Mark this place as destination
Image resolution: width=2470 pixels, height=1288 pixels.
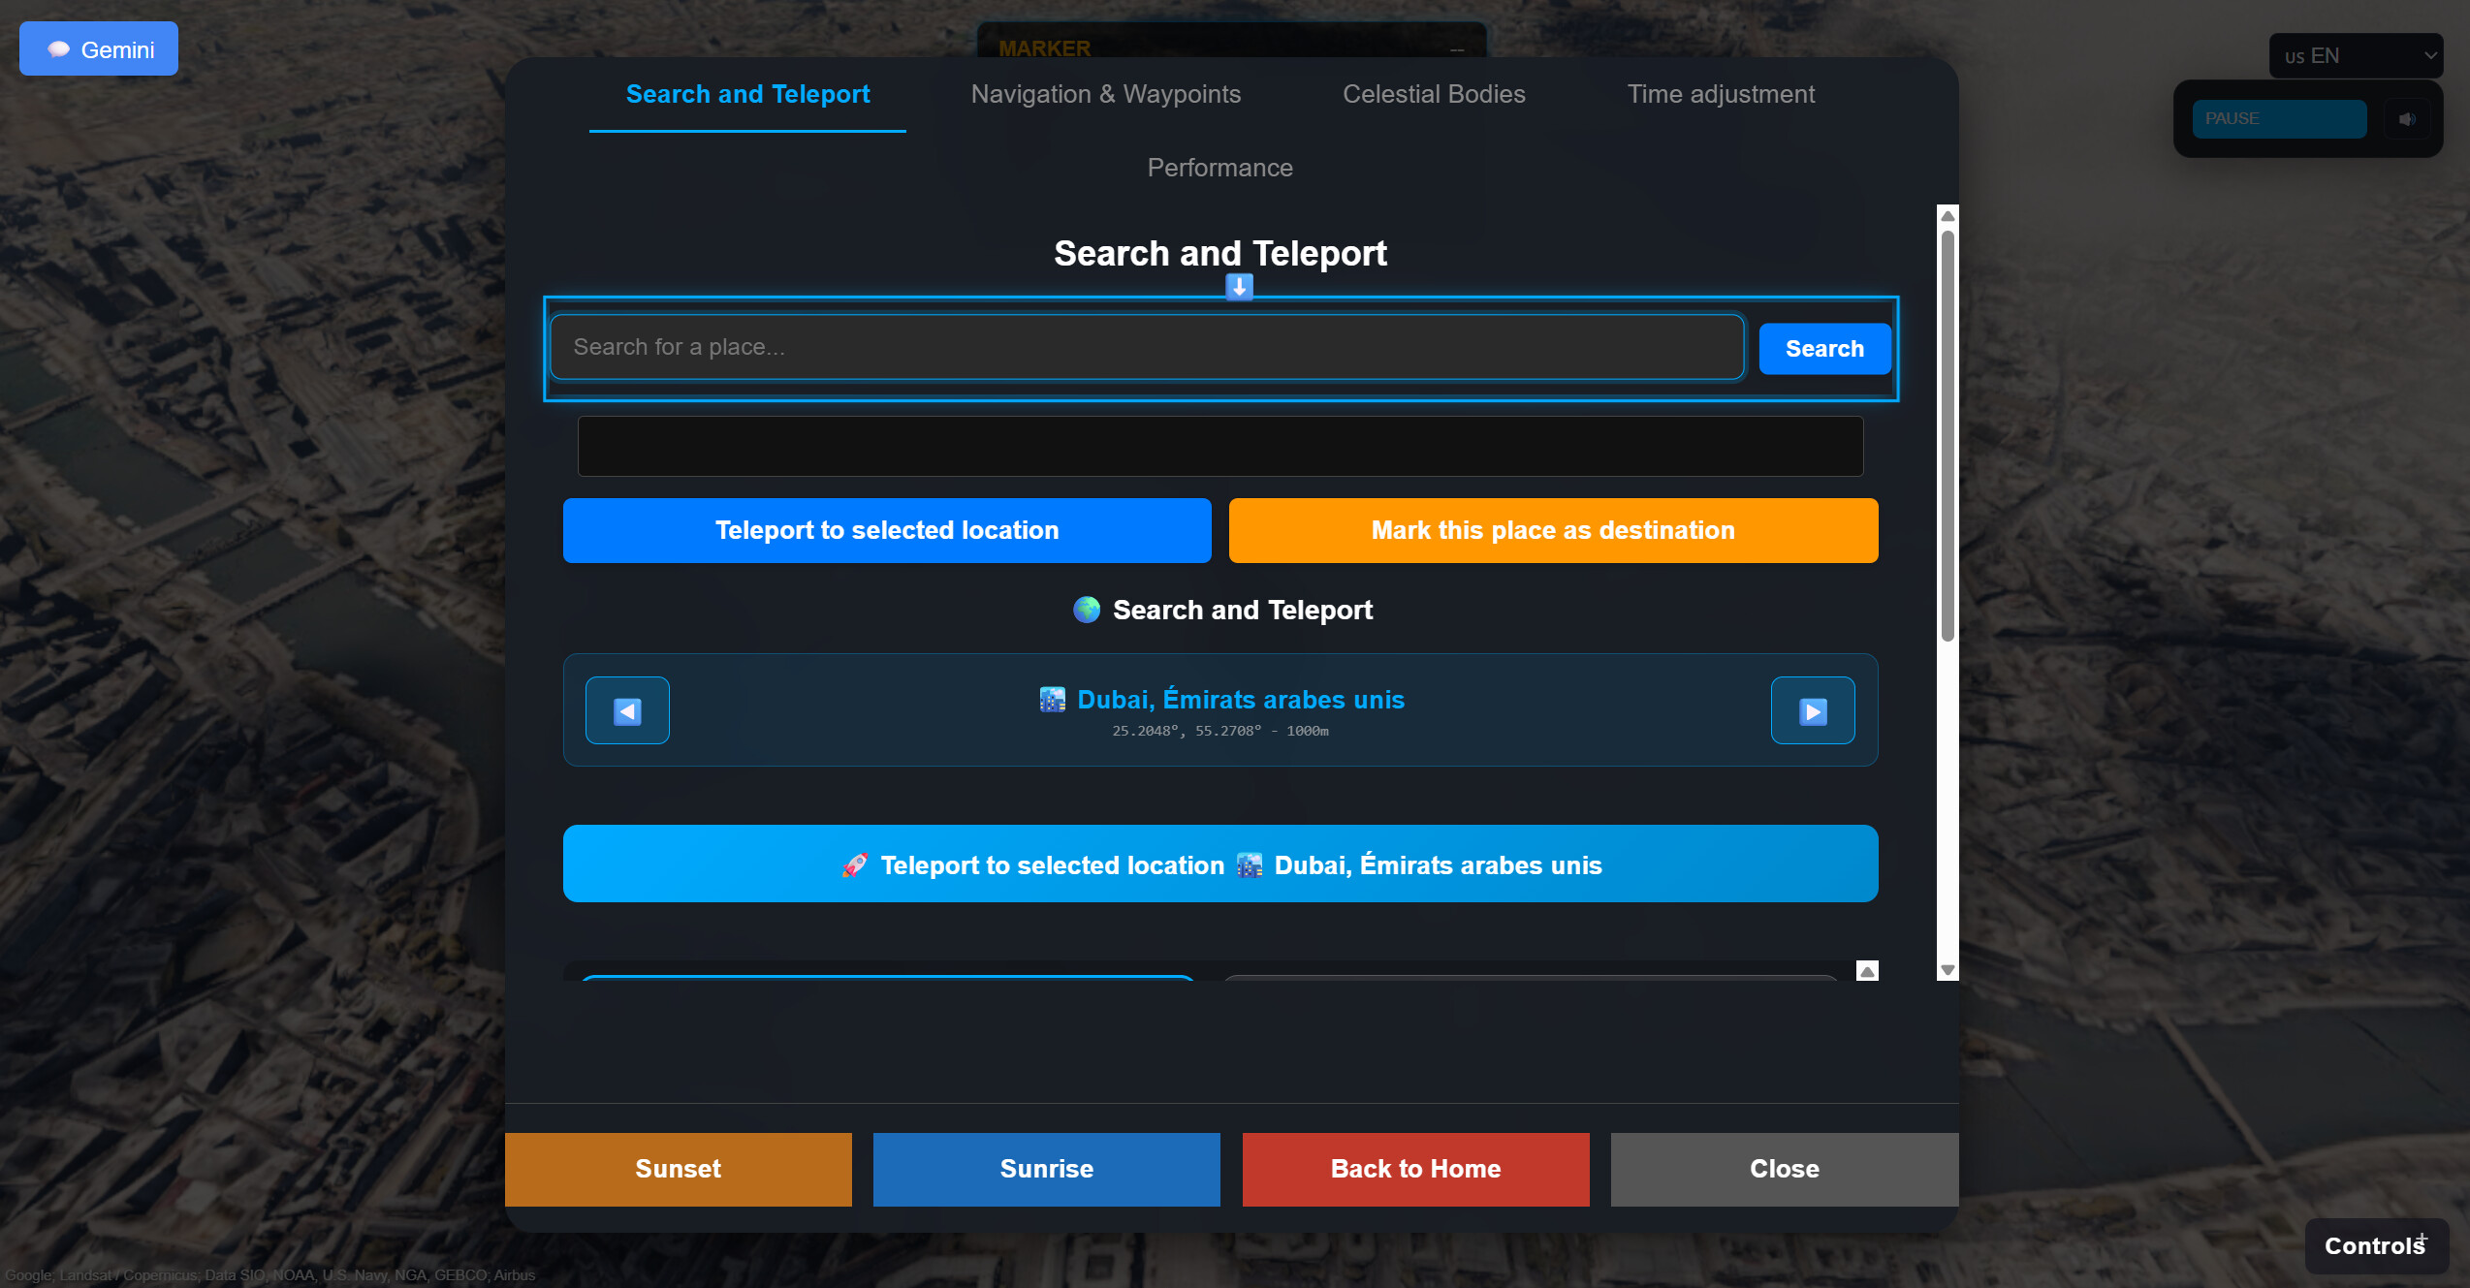pyautogui.click(x=1552, y=530)
